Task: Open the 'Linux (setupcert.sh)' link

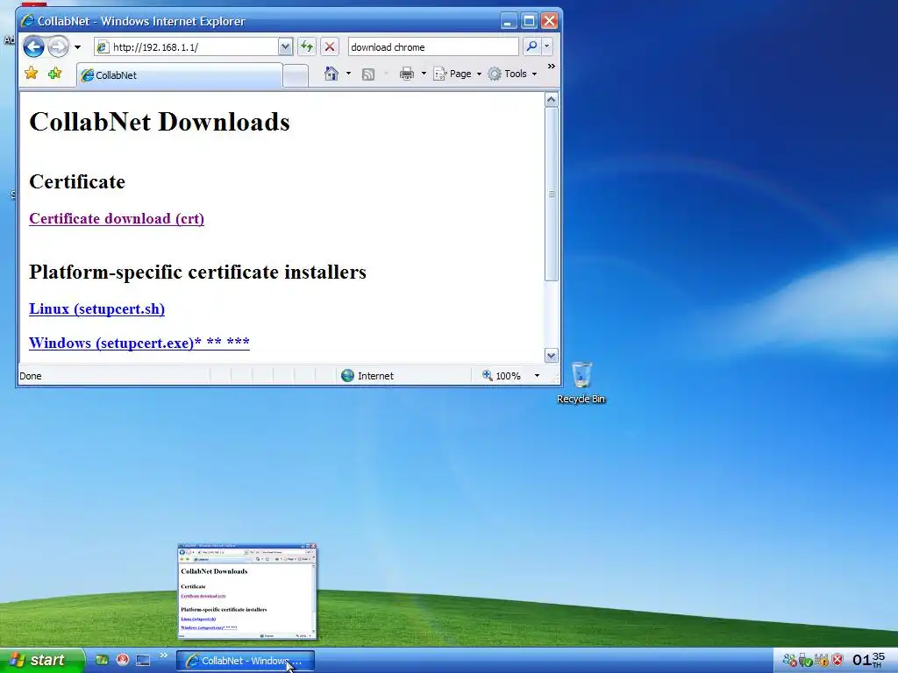Action: (96, 309)
